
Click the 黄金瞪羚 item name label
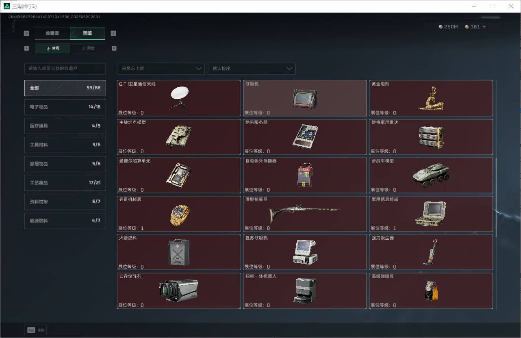click(x=380, y=84)
